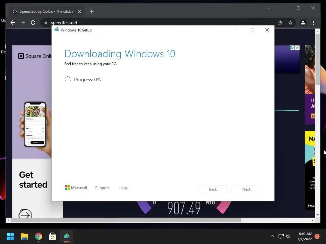Click the arrow circle in Square ad
The height and width of the screenshot is (244, 326).
coord(25,213)
